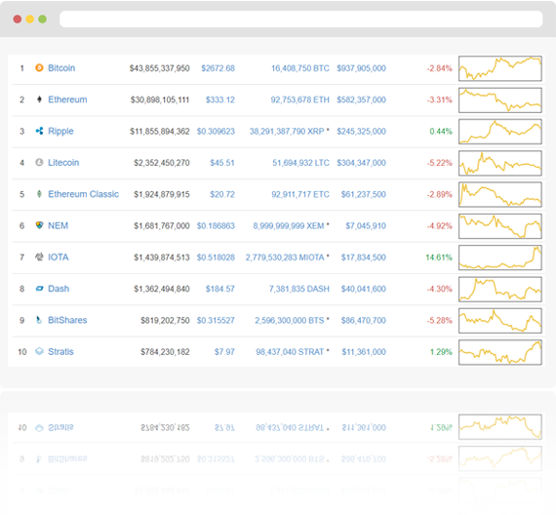Click IOTA supply 2,779,530,283 MIOTA
Image resolution: width=556 pixels, height=515 pixels.
coord(285,257)
